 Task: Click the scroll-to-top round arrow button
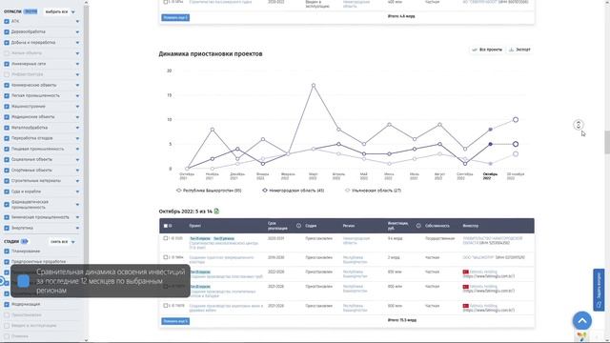coord(582,320)
